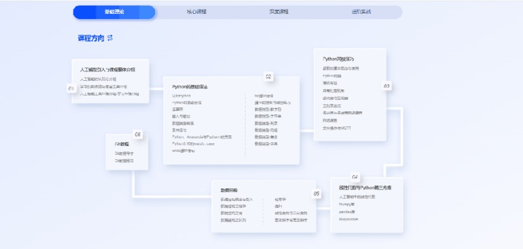
Task: Click the 01 step number badge
Action: tap(71, 88)
